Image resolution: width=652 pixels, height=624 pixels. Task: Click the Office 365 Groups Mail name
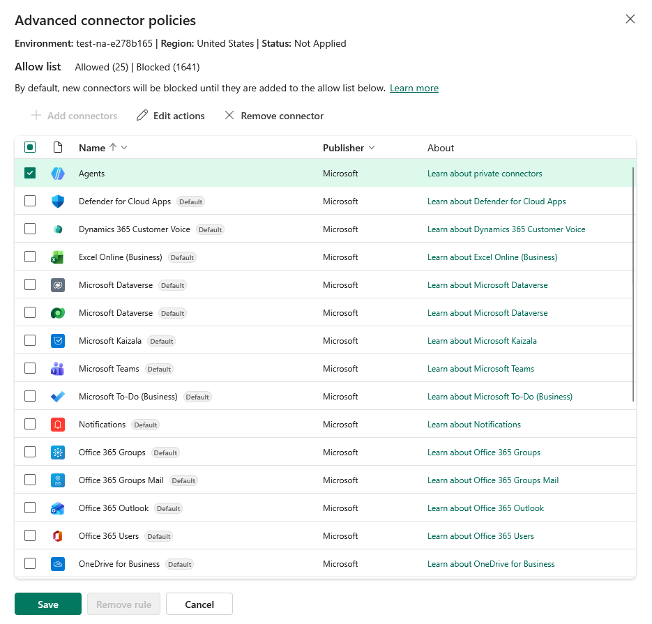pyautogui.click(x=121, y=480)
